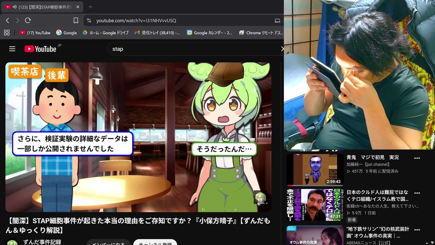Image resolution: width=435 pixels, height=245 pixels.
Task: Open Google カレンダー bookmark
Action: (x=210, y=33)
